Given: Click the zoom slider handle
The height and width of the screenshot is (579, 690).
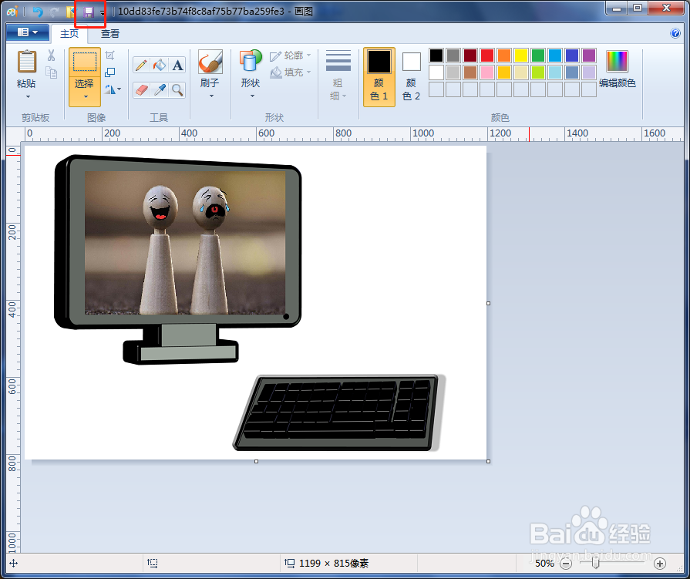Looking at the screenshot, I should pos(595,563).
